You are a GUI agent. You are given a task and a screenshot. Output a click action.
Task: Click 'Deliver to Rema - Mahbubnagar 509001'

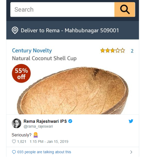point(70,30)
